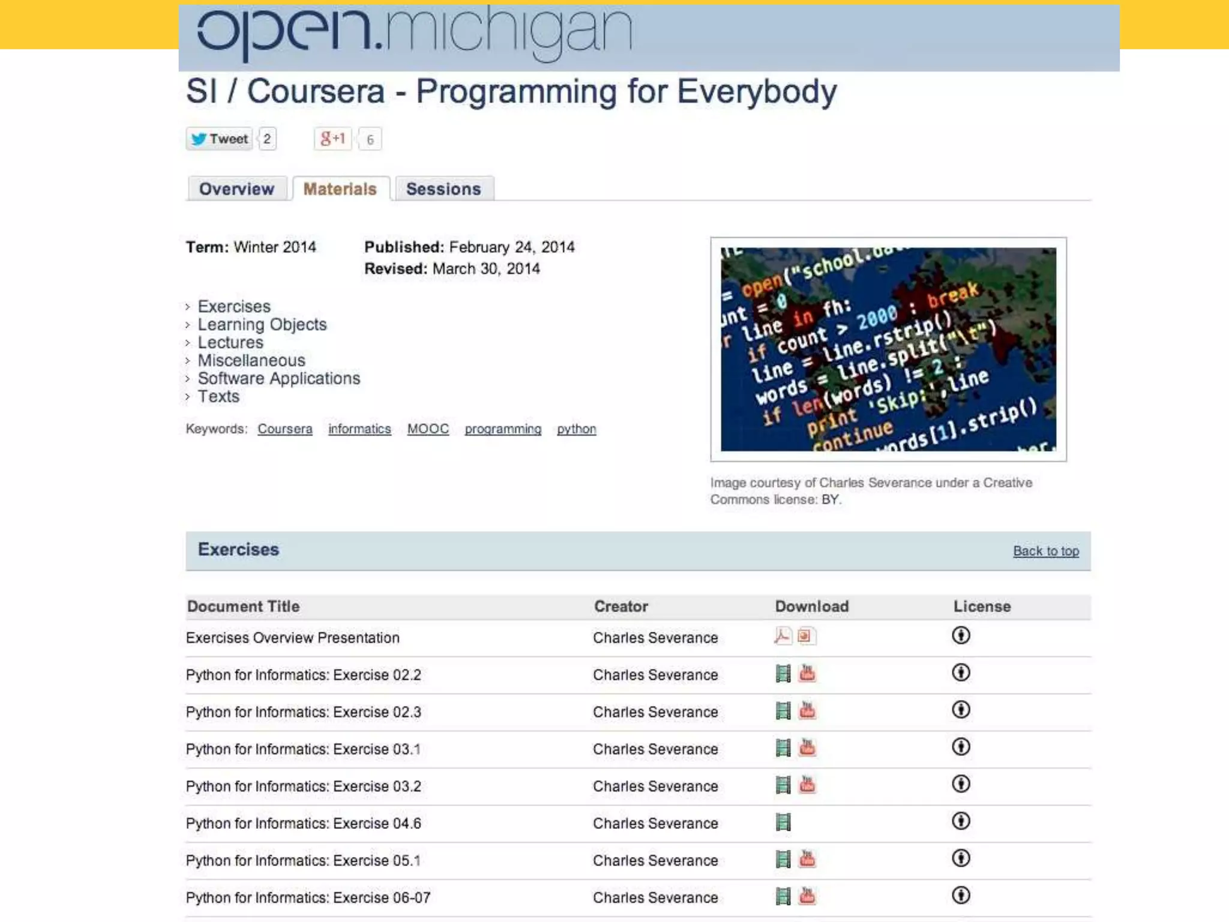Download PDF of Exercises Overview Presentation
This screenshot has width=1229, height=922.
tap(783, 636)
